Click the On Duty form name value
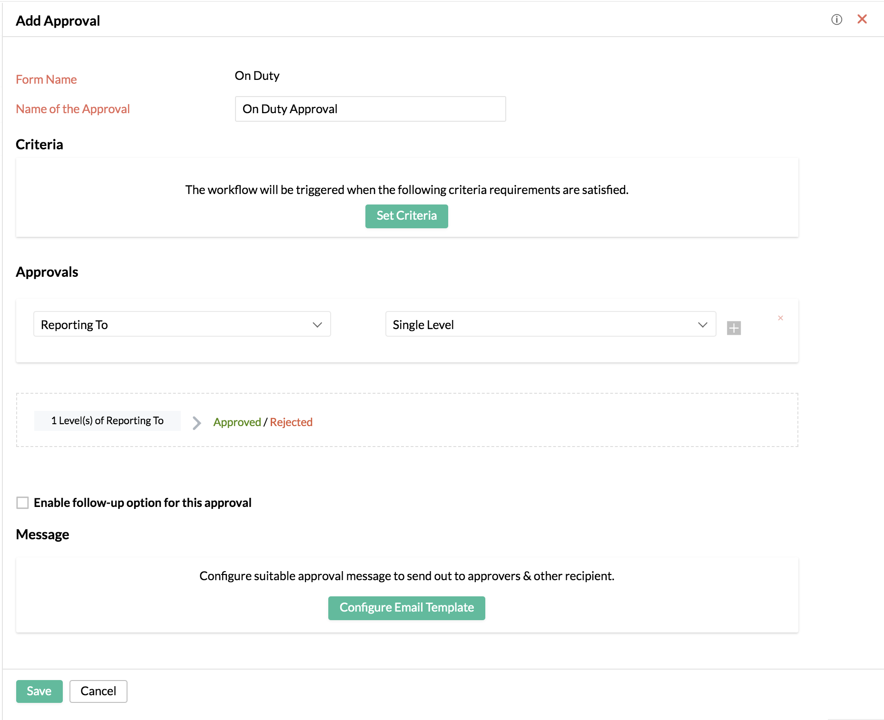The width and height of the screenshot is (884, 720). tap(257, 76)
